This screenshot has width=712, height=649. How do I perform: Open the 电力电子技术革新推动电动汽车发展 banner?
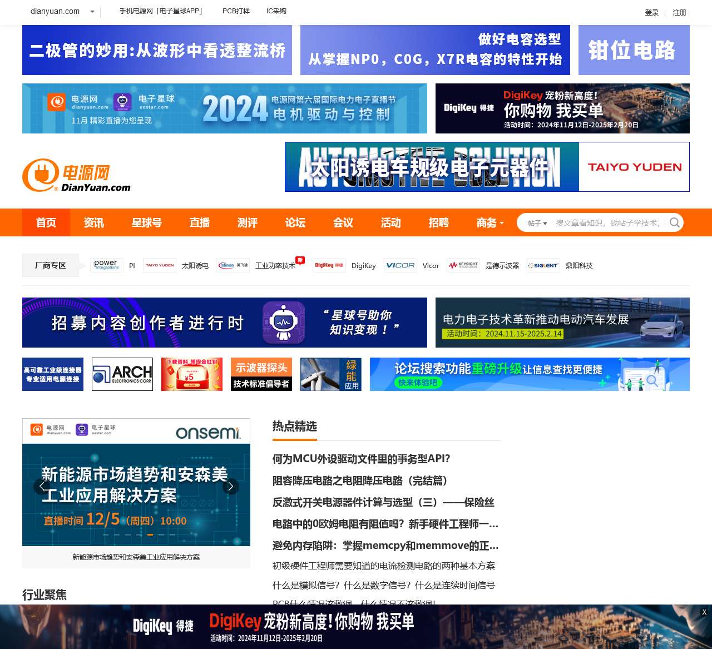[562, 323]
